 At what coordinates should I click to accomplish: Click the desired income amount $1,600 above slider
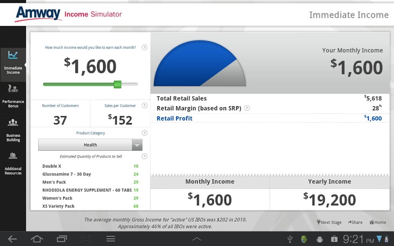[x=90, y=66]
